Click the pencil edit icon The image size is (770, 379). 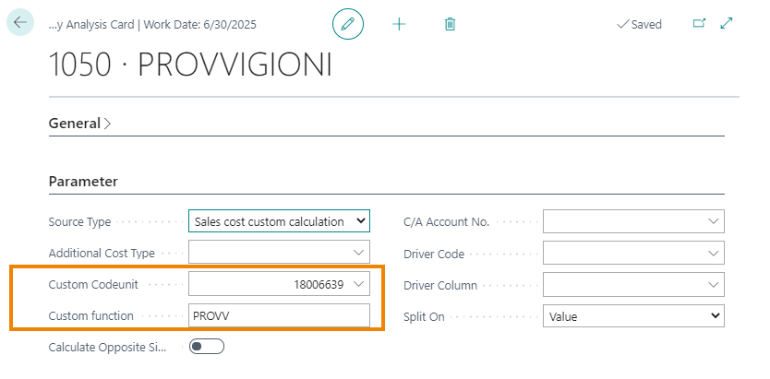348,24
